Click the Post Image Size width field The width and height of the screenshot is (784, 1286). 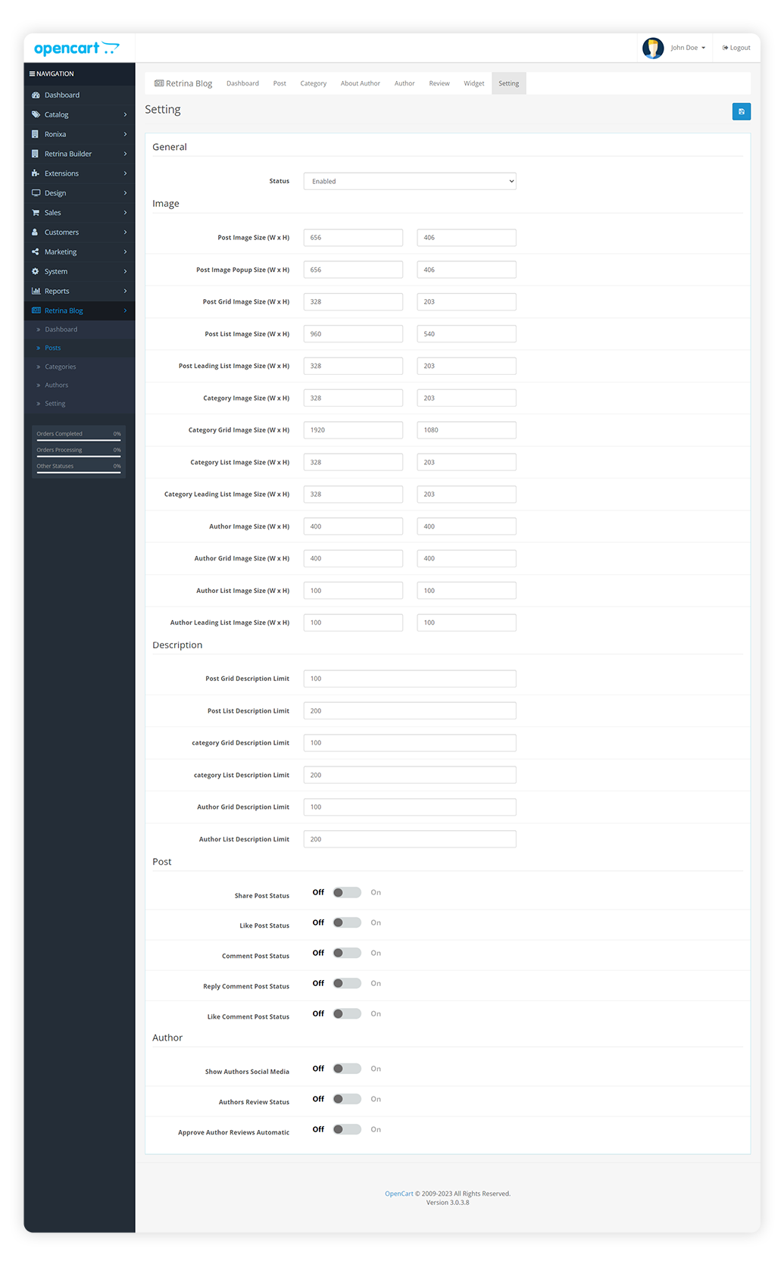[x=353, y=238]
